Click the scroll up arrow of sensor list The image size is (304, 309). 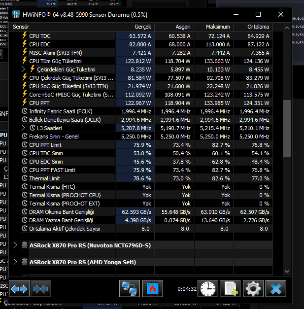click(x=287, y=28)
